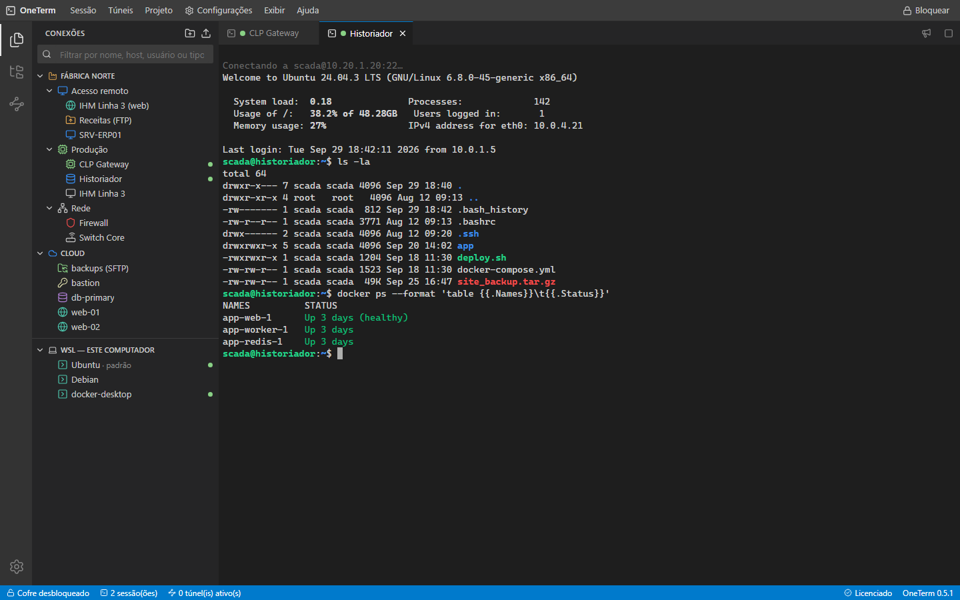The width and height of the screenshot is (960, 600).
Task: Click the export connections icon
Action: [206, 33]
